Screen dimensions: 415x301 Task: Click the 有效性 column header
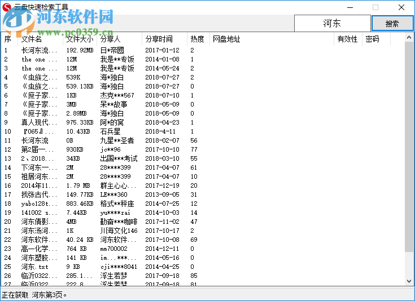[348, 39]
